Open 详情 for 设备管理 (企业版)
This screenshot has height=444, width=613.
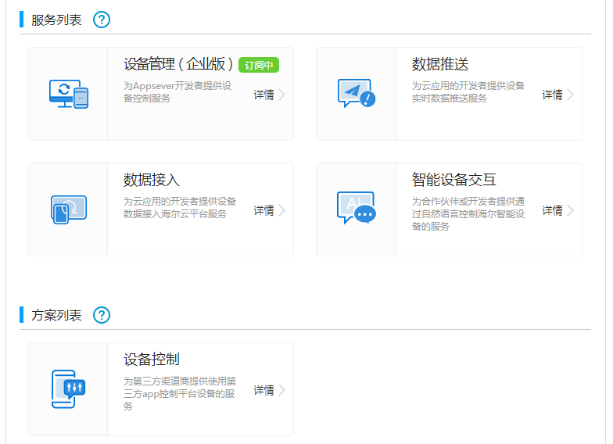click(263, 95)
